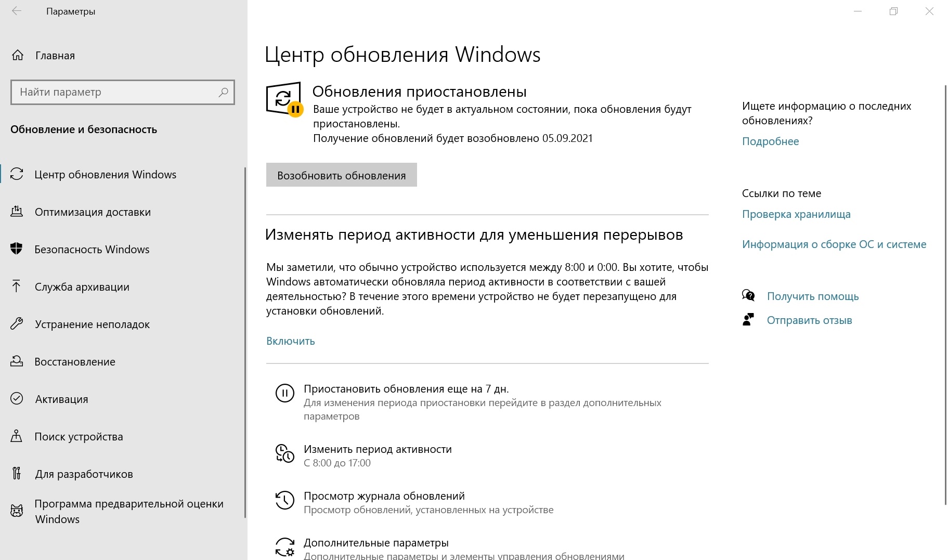The image size is (948, 560).
Task: Open the Главная settings page
Action: 55,56
